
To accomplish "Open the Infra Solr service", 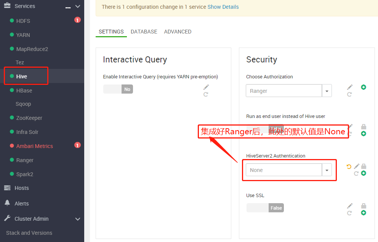I will click(x=27, y=132).
